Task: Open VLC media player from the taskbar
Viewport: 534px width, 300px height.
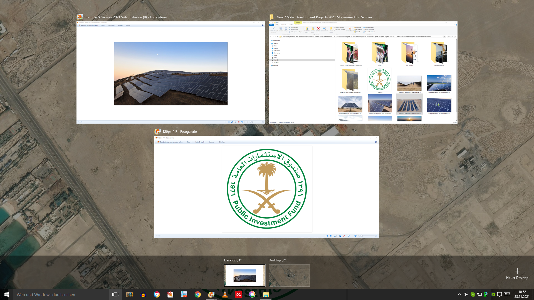Action: [x=225, y=294]
